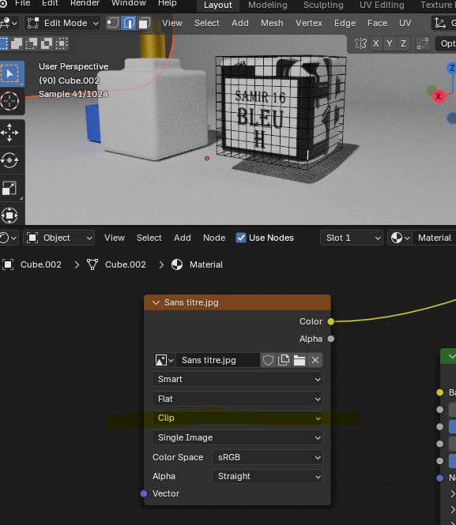Change Single Image source dropdown

(x=237, y=437)
